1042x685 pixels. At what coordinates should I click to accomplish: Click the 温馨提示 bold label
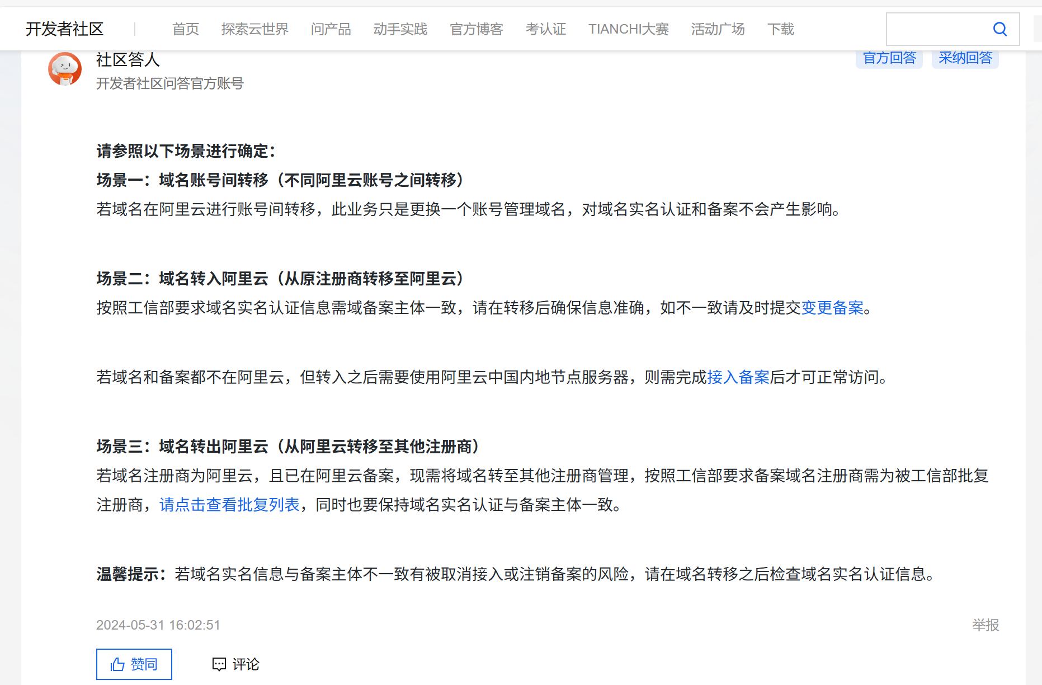(x=131, y=574)
